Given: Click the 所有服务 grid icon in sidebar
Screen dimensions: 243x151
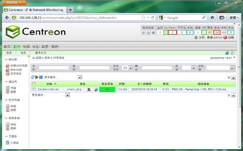Looking at the screenshot, I should [x=7, y=74].
